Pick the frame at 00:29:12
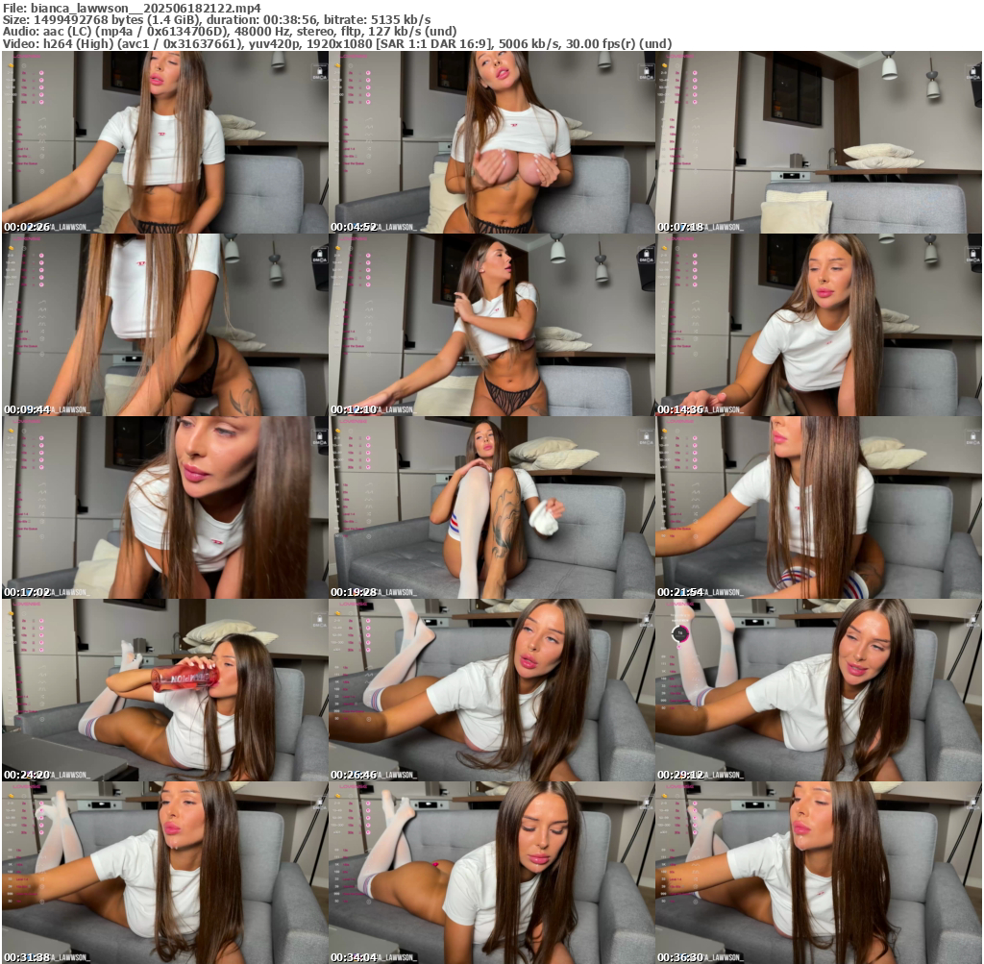Image resolution: width=984 pixels, height=964 pixels. point(819,690)
